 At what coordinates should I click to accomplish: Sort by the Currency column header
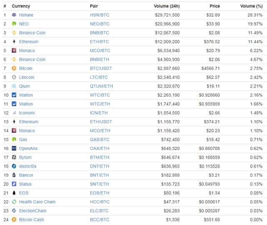click(21, 6)
